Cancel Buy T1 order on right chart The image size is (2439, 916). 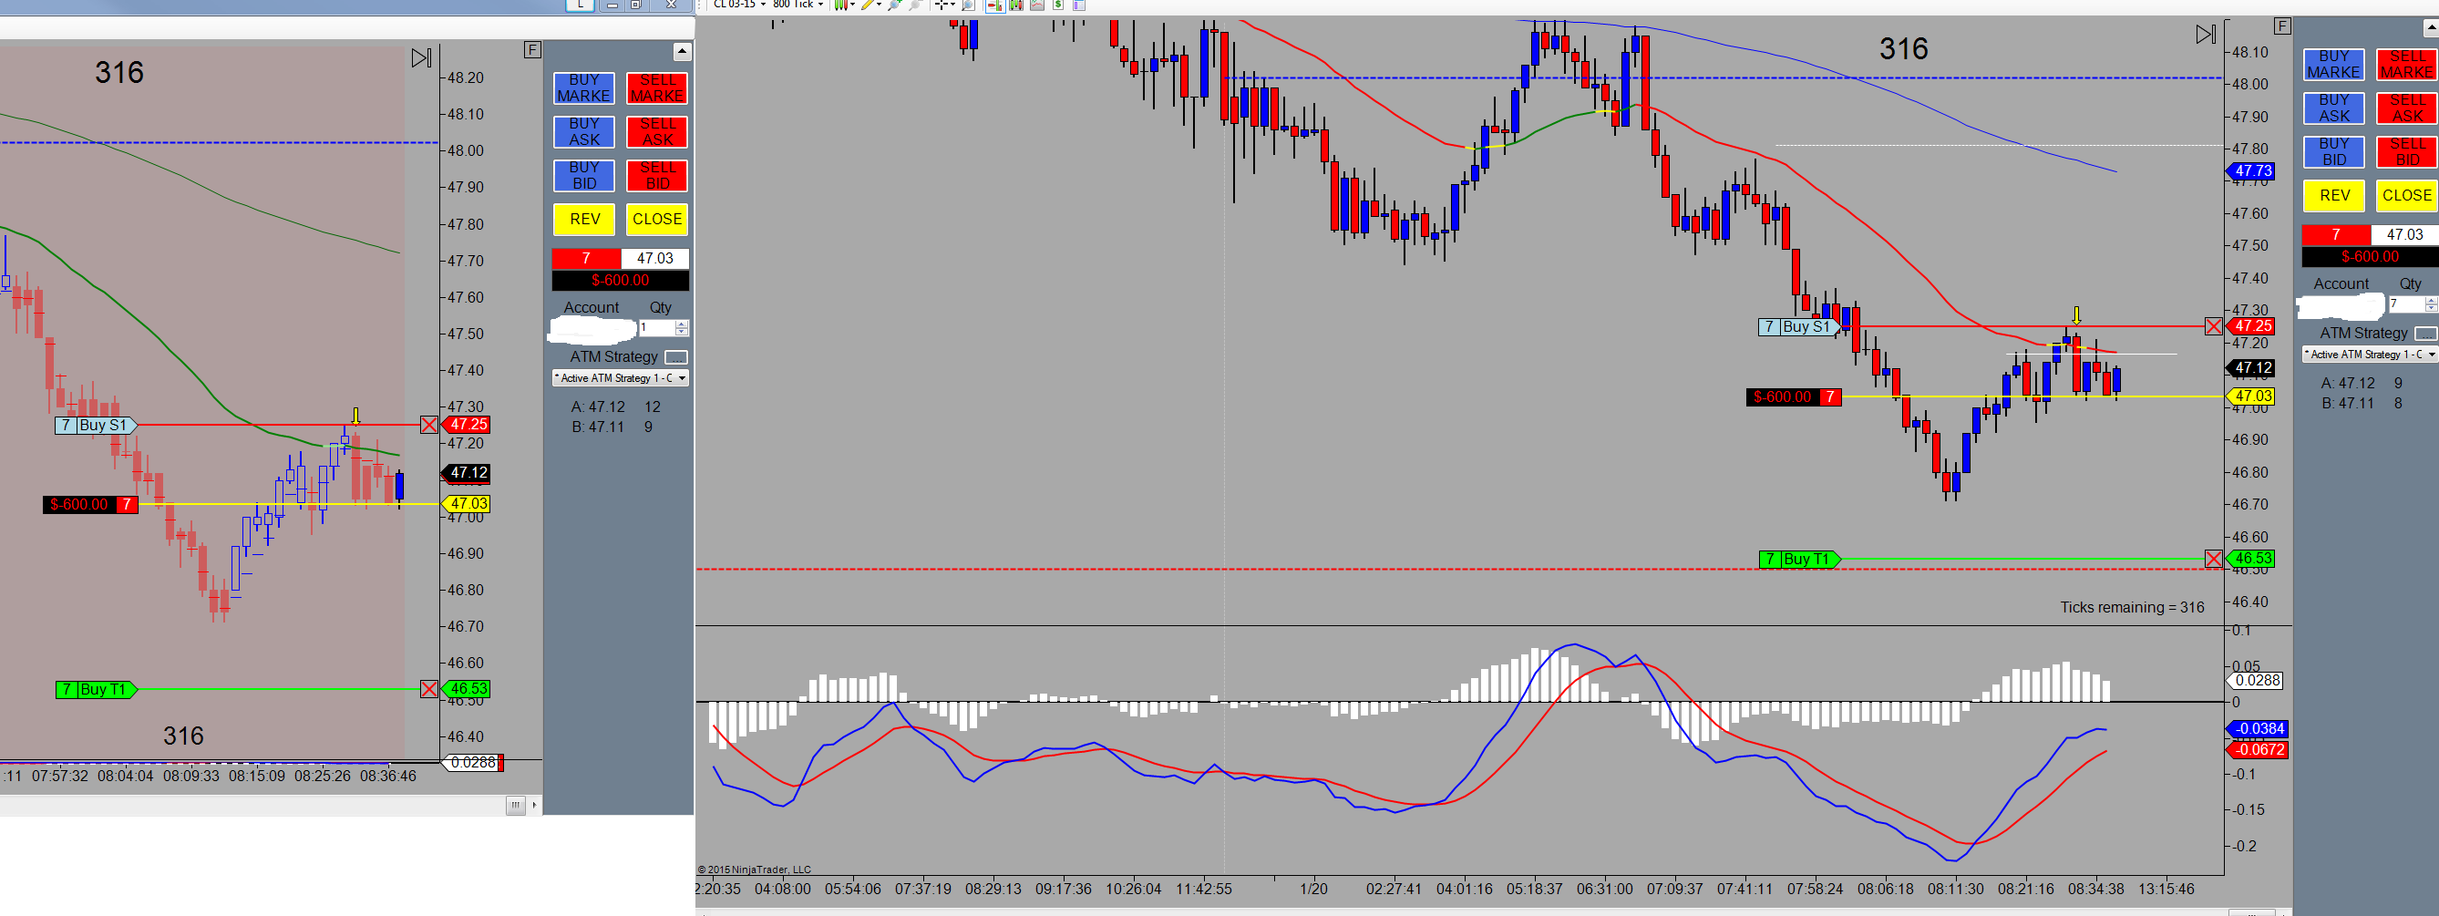[2213, 559]
